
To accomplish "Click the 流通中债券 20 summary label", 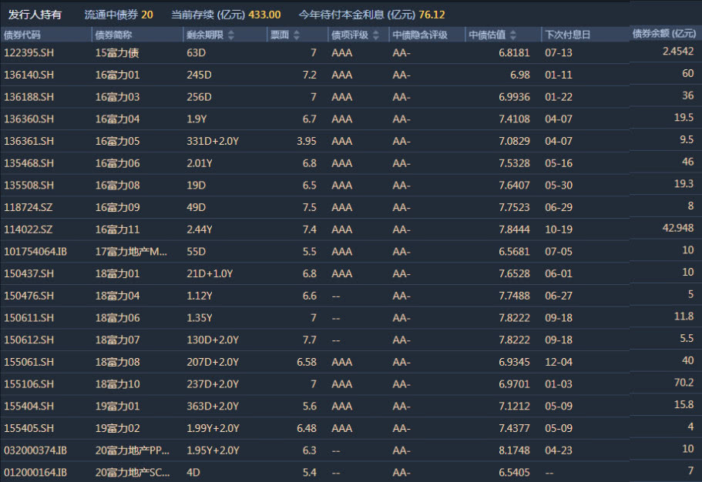I will [x=119, y=15].
